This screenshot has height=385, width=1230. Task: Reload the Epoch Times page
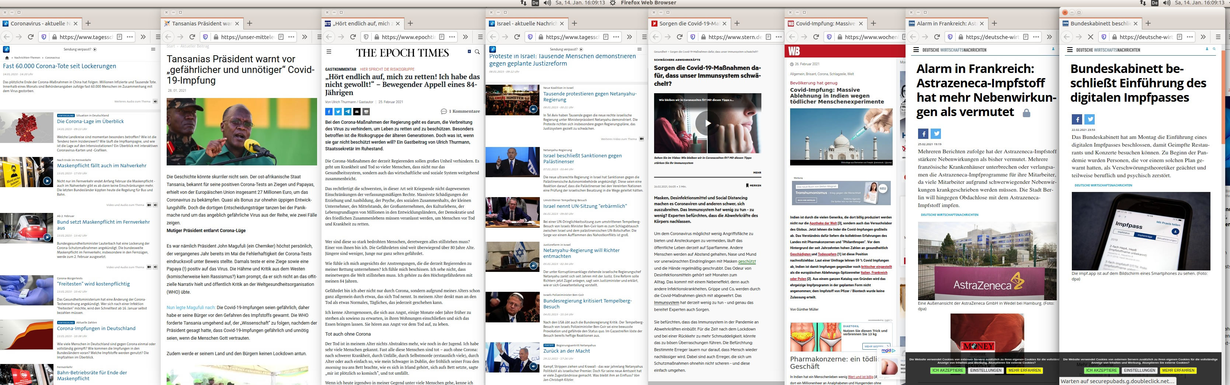[x=353, y=37]
